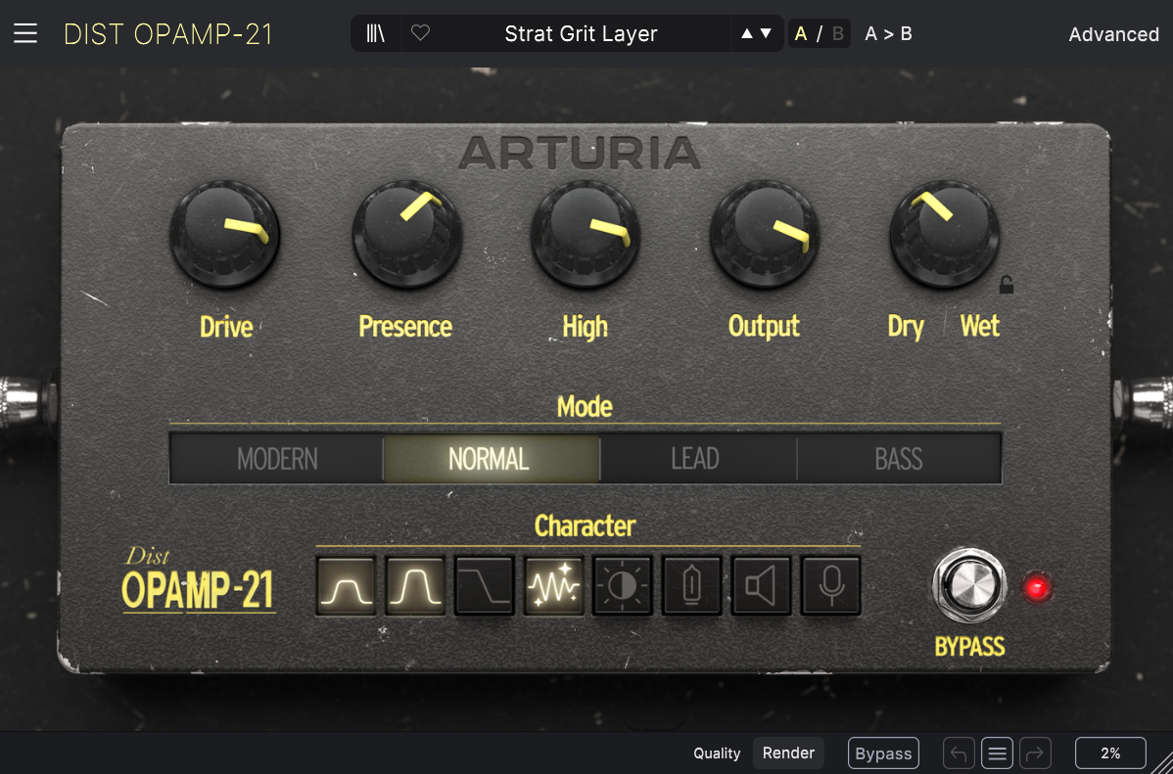
Task: Adjust the Drive knob
Action: point(224,234)
